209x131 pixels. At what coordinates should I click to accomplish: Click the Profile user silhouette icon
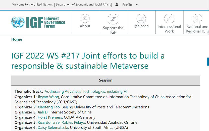click(x=117, y=5)
